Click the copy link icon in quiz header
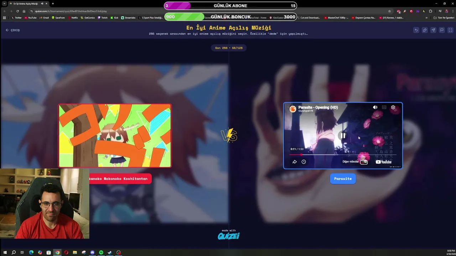 [425, 30]
